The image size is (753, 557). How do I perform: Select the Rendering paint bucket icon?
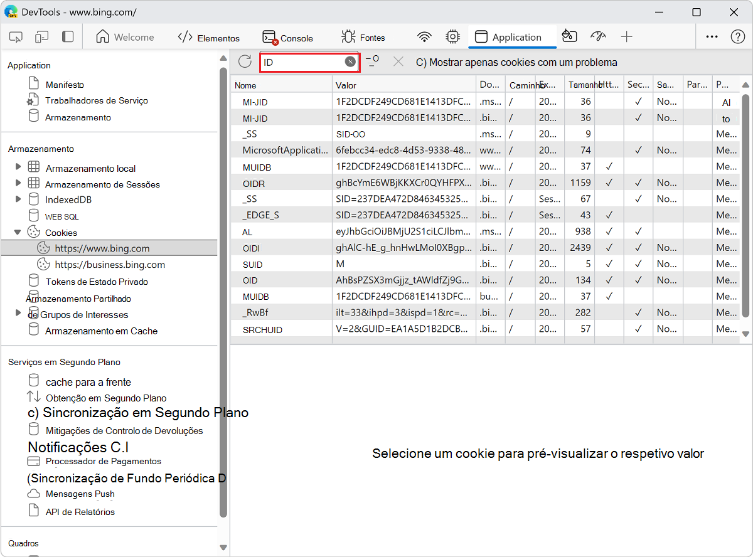coord(569,36)
